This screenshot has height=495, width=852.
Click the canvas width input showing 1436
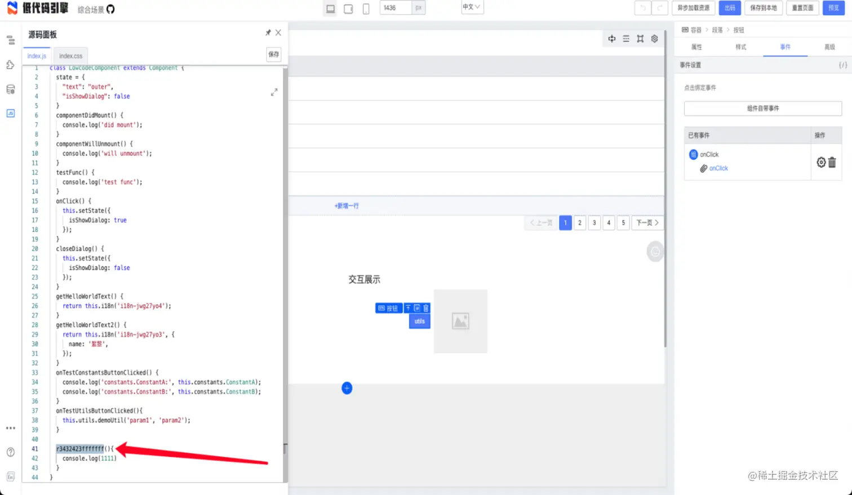tap(396, 8)
